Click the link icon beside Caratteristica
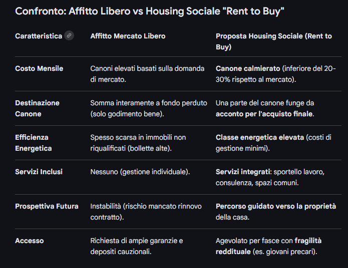The width and height of the screenshot is (348, 268). click(69, 36)
